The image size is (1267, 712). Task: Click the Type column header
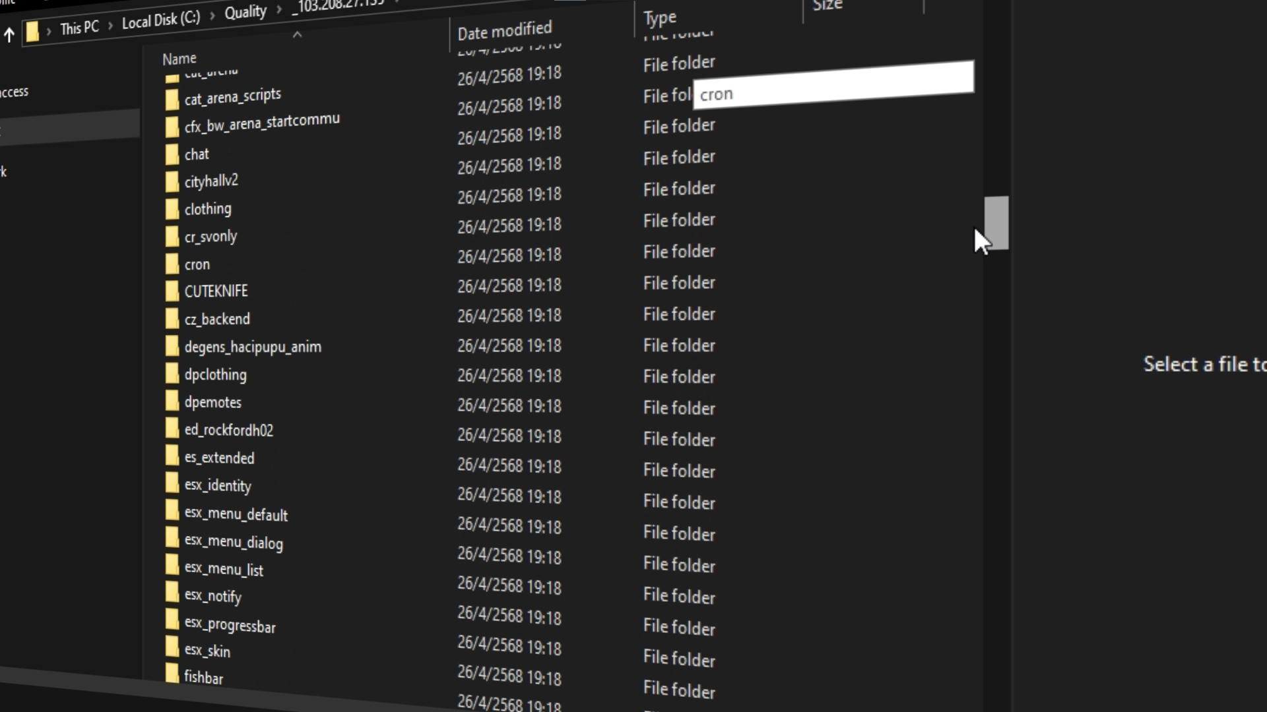coord(659,18)
